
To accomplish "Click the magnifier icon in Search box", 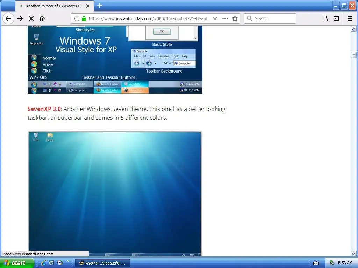I will coord(250,18).
